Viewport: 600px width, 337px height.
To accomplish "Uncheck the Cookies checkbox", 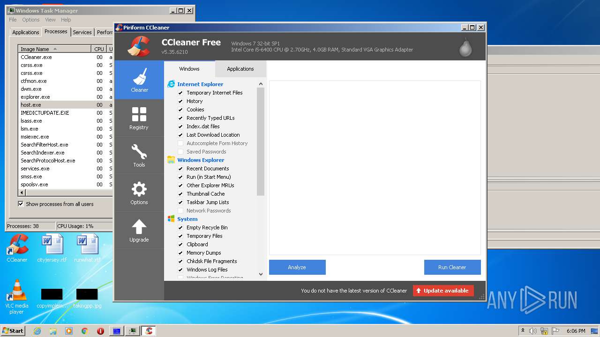I will (180, 110).
